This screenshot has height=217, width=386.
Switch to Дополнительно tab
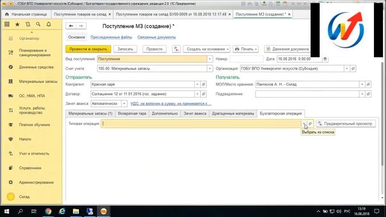(165, 113)
